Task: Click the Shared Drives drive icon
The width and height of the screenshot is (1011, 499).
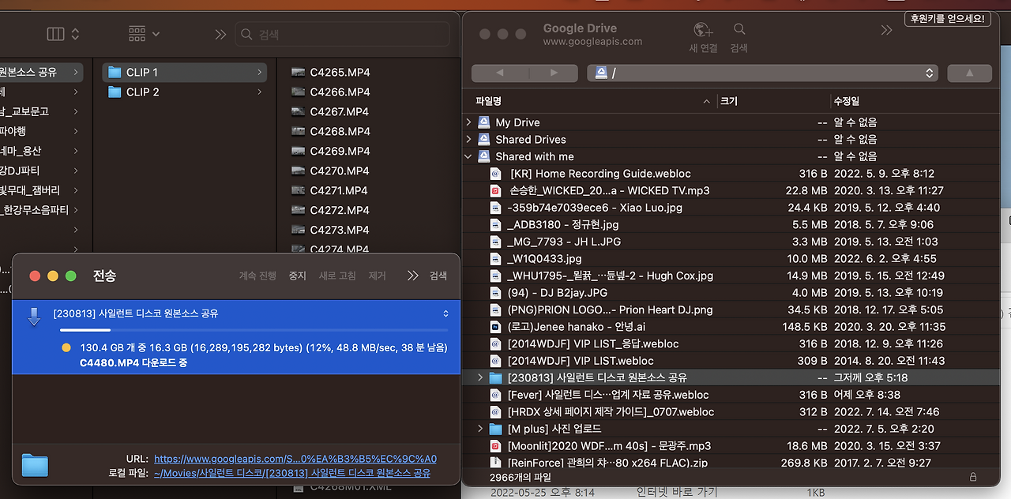Action: (x=483, y=140)
